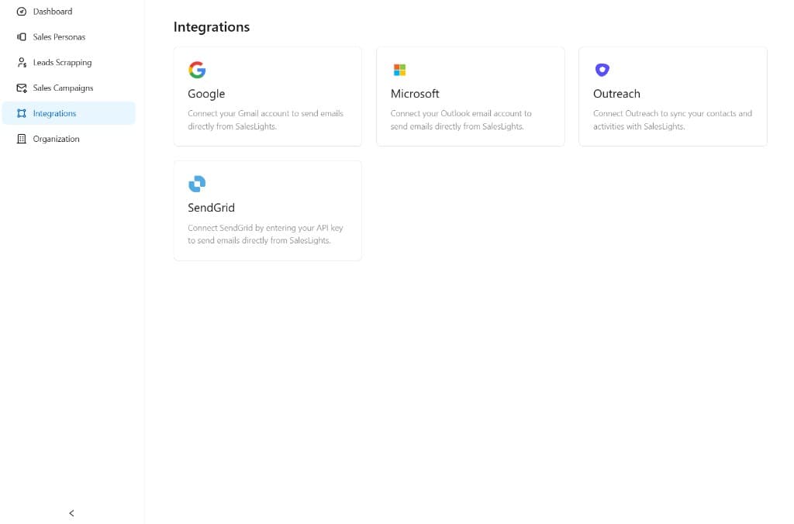Click the Dashboard gauge icon
794x524 pixels.
pyautogui.click(x=22, y=12)
